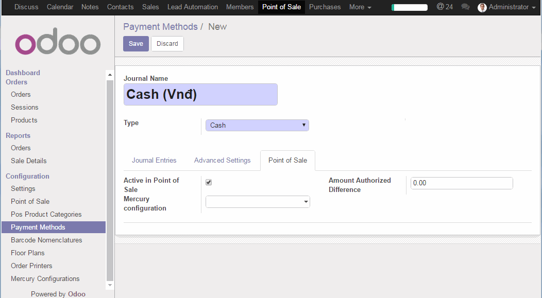Go back via Payment Methods breadcrumb
This screenshot has width=542, height=298.
(x=160, y=27)
